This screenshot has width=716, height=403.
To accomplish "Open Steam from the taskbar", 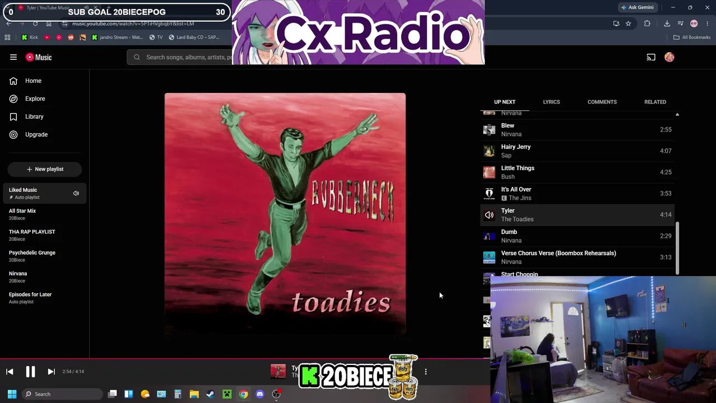I will coord(210,394).
